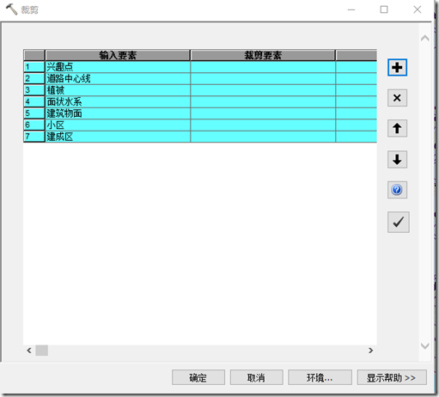Click the horizontal scrollbar thumb
439x397 pixels.
[x=42, y=351]
